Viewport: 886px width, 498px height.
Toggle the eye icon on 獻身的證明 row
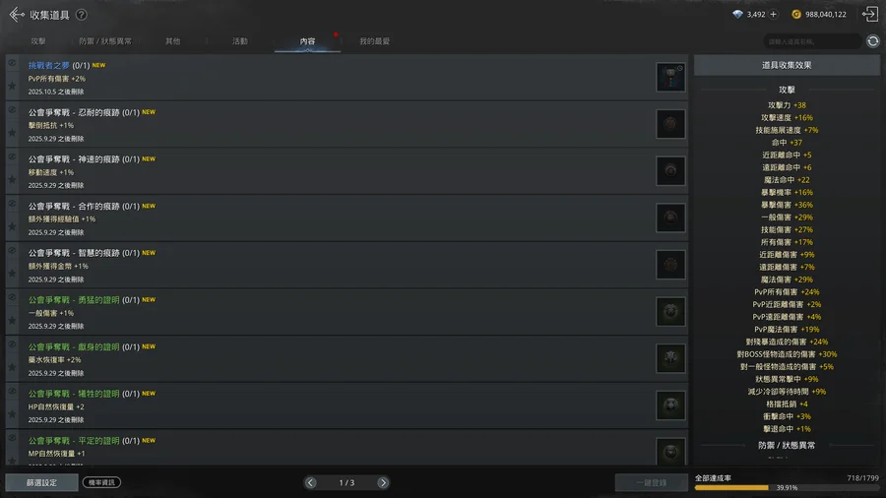(x=12, y=343)
